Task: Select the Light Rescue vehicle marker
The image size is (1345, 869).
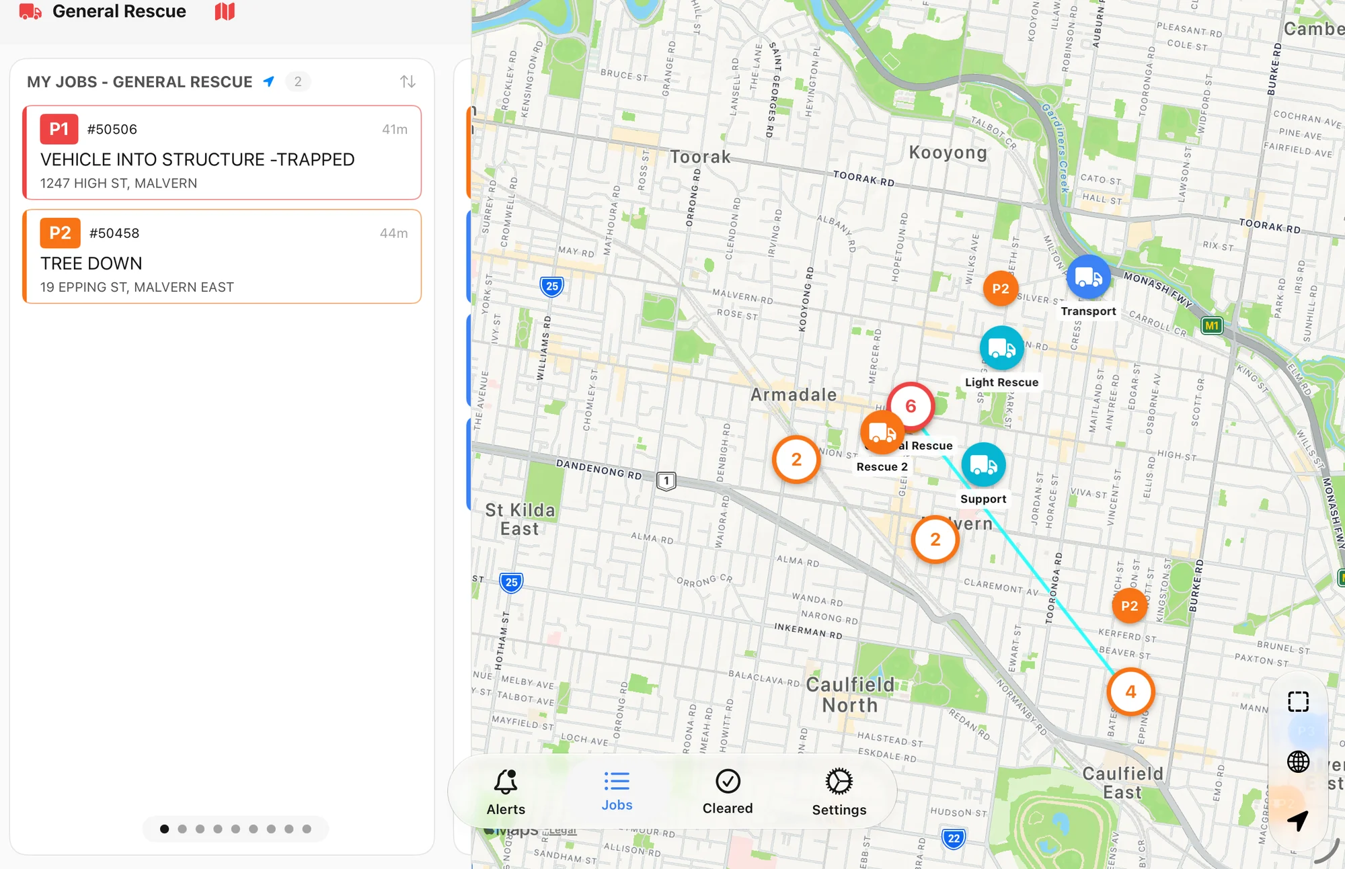Action: click(x=1001, y=348)
